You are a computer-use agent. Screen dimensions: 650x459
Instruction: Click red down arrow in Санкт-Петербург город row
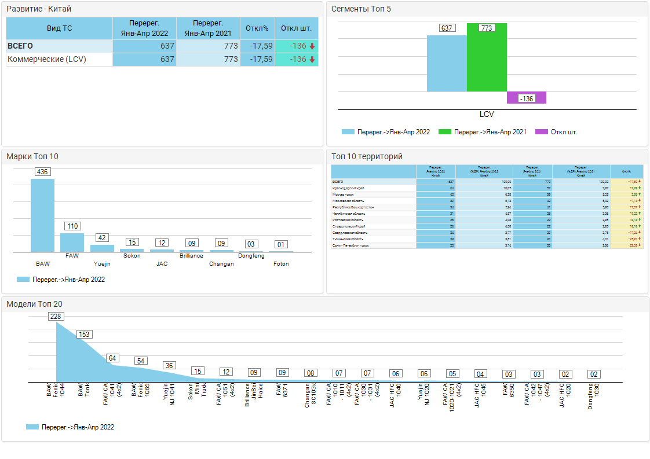tap(640, 245)
